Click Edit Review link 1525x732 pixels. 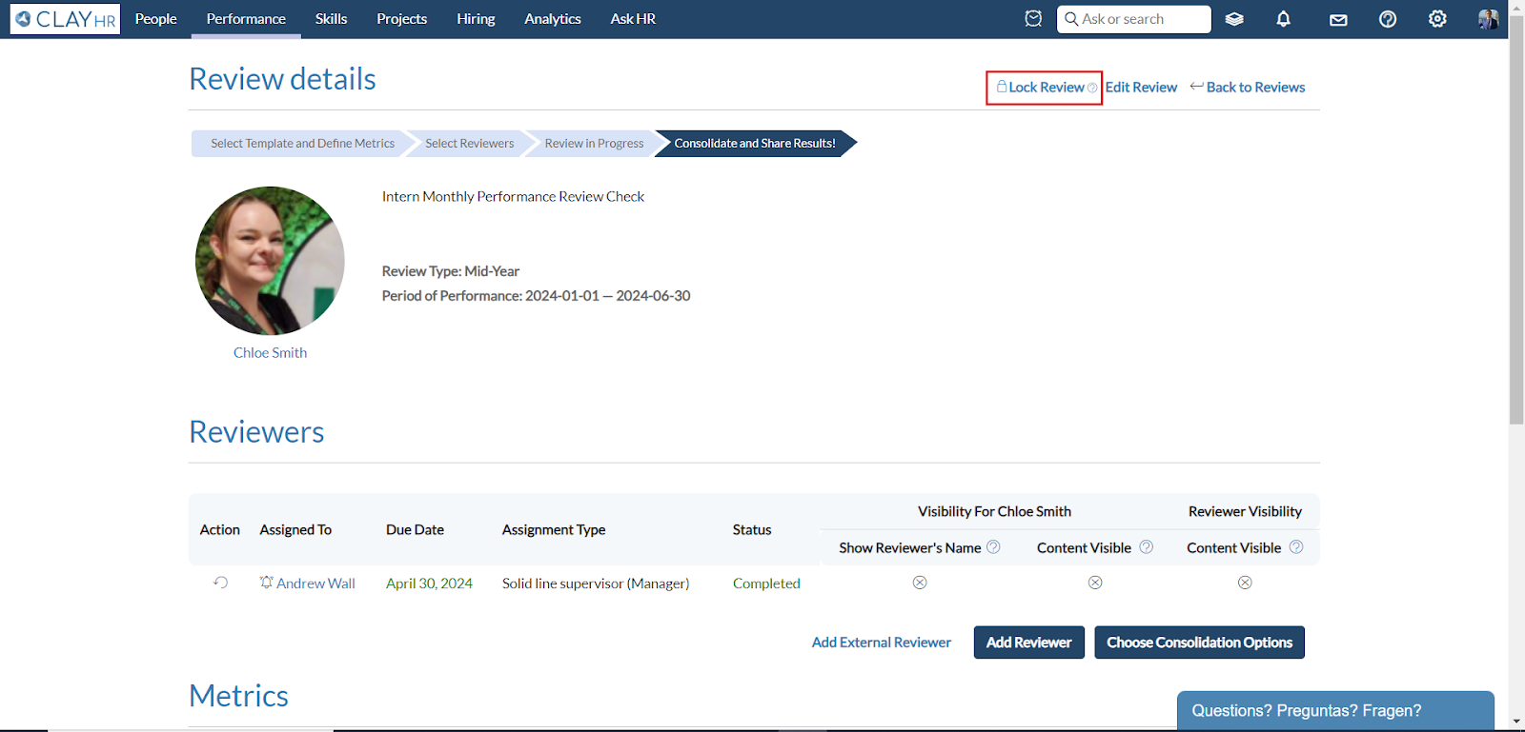click(x=1141, y=88)
